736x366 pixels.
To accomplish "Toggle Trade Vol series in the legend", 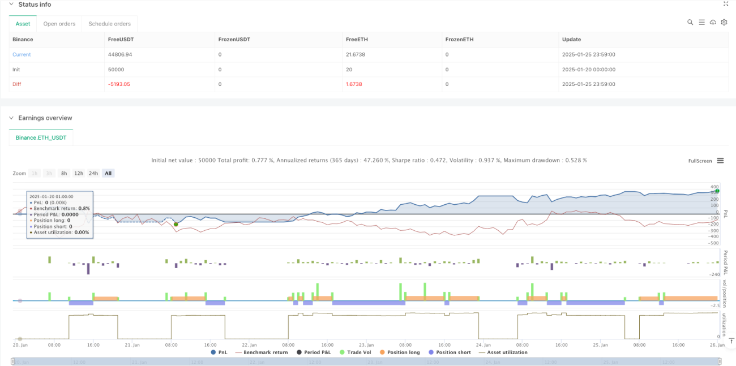I will (x=355, y=352).
